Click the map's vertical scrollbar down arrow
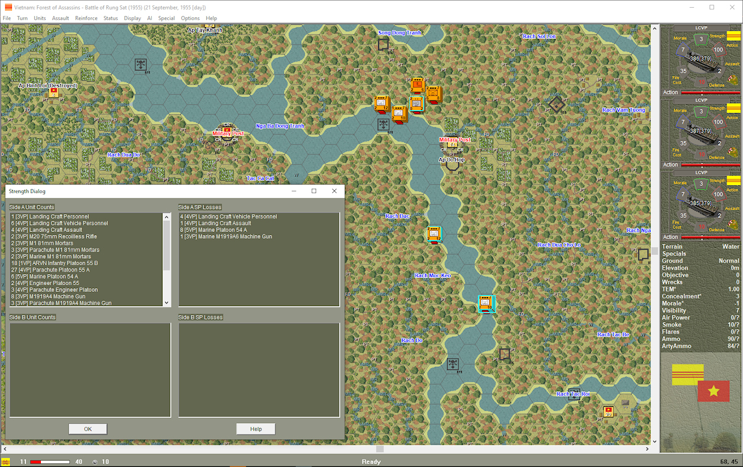The image size is (743, 467). pyautogui.click(x=655, y=442)
